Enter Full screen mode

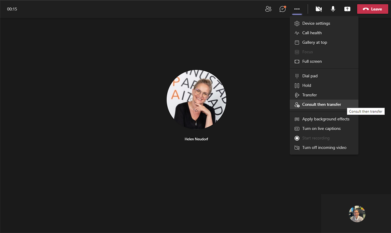[312, 61]
